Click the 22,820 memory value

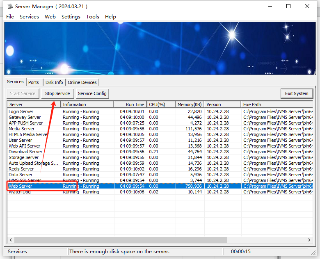[195, 111]
